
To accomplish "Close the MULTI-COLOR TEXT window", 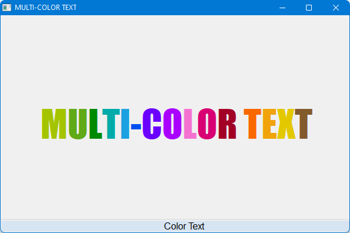I will click(x=336, y=8).
